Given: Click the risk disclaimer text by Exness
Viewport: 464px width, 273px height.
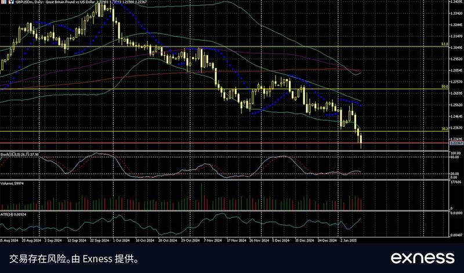Looking at the screenshot, I should tap(74, 257).
